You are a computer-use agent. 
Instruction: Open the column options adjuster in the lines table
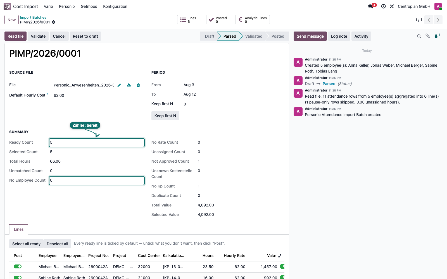[280, 256]
